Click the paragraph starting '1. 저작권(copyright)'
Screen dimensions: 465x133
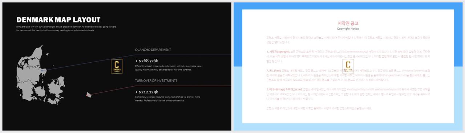click(x=348, y=57)
